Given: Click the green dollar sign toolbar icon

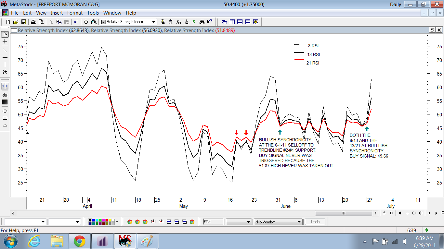Looking at the screenshot, I should (194, 22).
